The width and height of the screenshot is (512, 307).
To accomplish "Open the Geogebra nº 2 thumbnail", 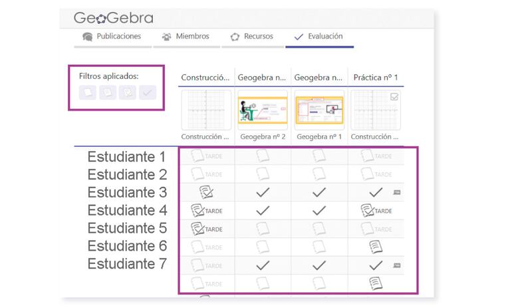I will pos(263,110).
